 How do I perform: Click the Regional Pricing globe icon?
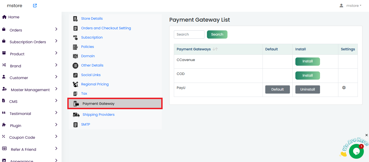click(x=75, y=84)
